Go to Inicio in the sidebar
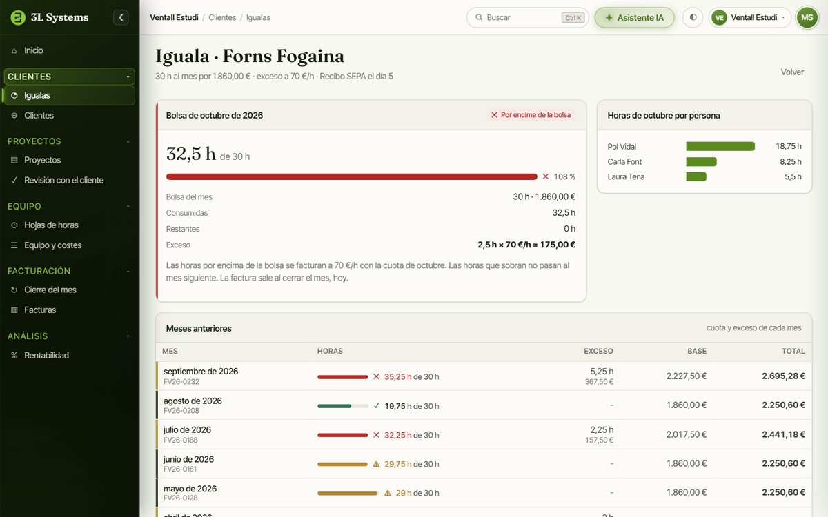Image resolution: width=828 pixels, height=517 pixels. [70, 50]
